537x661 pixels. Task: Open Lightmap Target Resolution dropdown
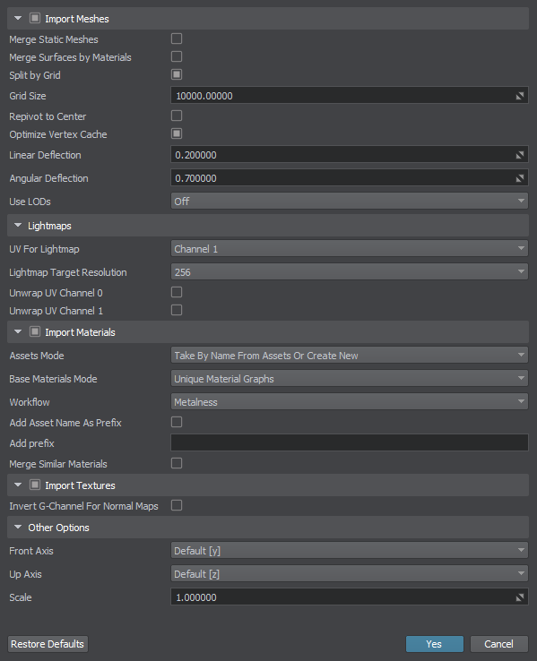[x=350, y=272]
